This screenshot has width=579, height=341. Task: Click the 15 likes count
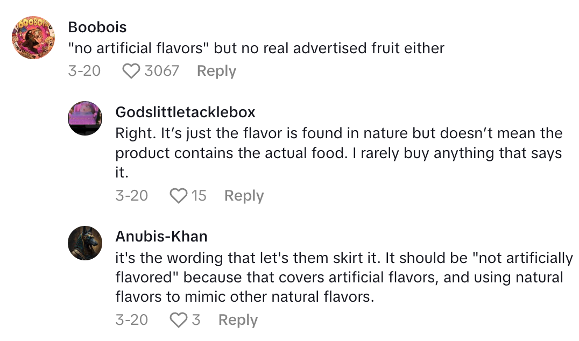[x=199, y=196]
